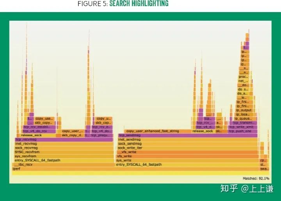Click the iperf base frame
Screen dimensions: 281x201
click(136, 169)
